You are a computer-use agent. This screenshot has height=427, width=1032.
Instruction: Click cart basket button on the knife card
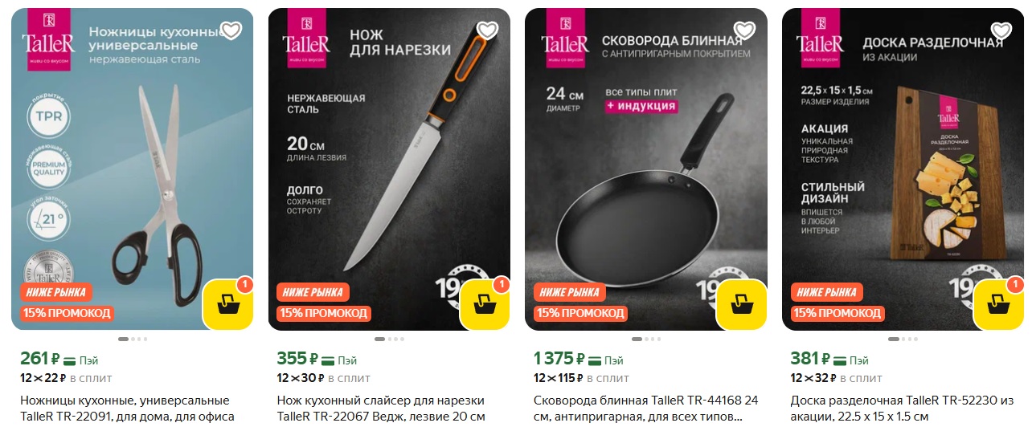click(x=485, y=305)
